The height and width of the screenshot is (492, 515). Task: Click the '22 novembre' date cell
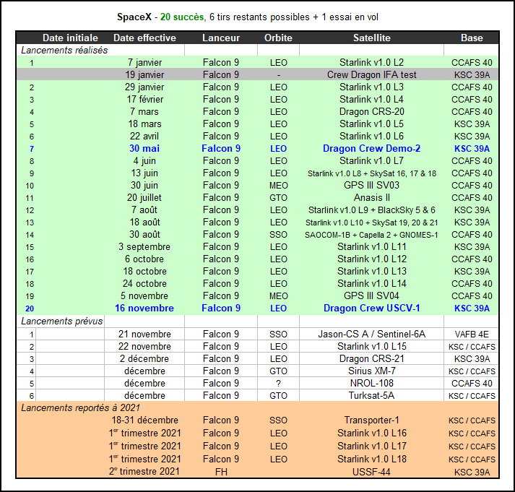coord(144,346)
